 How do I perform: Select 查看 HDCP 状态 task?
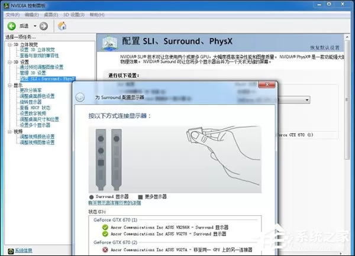(x=35, y=108)
